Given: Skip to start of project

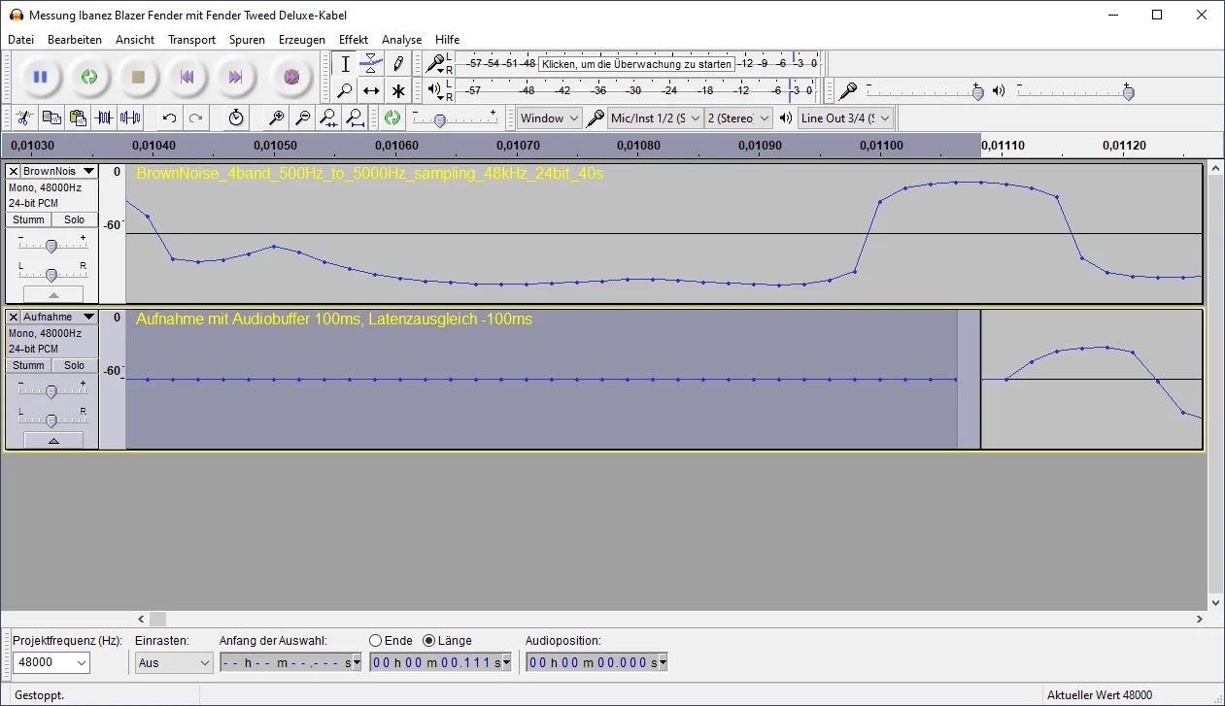Looking at the screenshot, I should click(187, 77).
